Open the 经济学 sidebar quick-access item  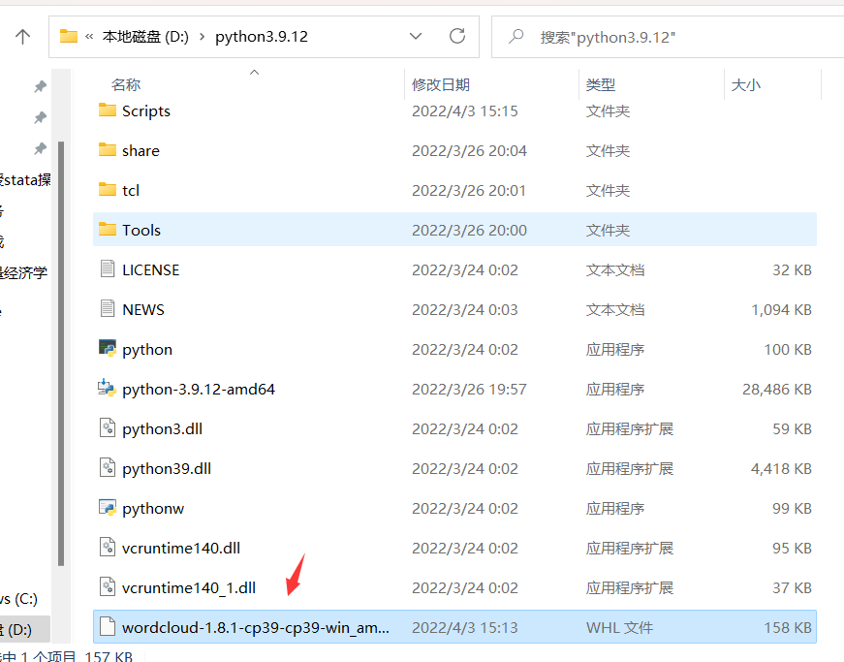[x=23, y=273]
